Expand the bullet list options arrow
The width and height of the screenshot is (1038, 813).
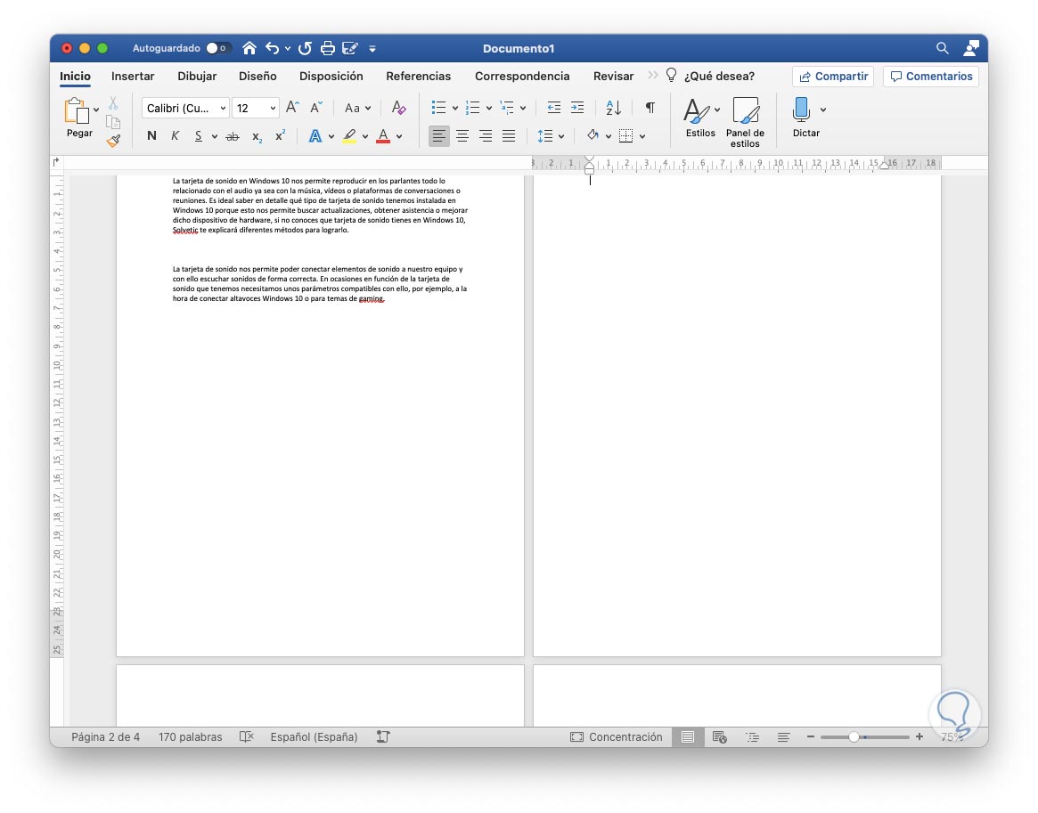click(454, 108)
